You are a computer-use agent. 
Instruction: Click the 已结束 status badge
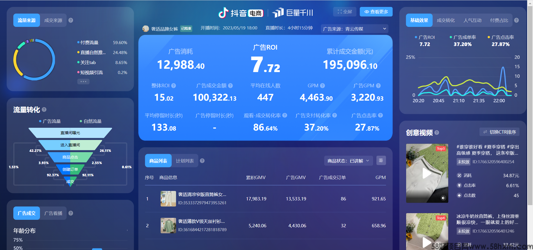coord(186,29)
